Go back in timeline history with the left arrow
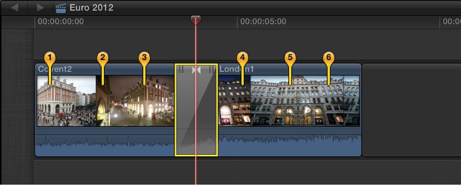461x186 pixels. (x=14, y=8)
